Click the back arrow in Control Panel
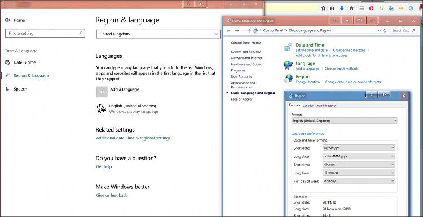This screenshot has width=423, height=217. (x=228, y=31)
